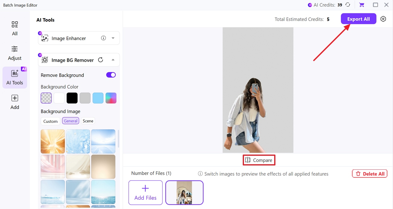Click the Compare button
Screen dimensions: 393x209
click(x=259, y=160)
